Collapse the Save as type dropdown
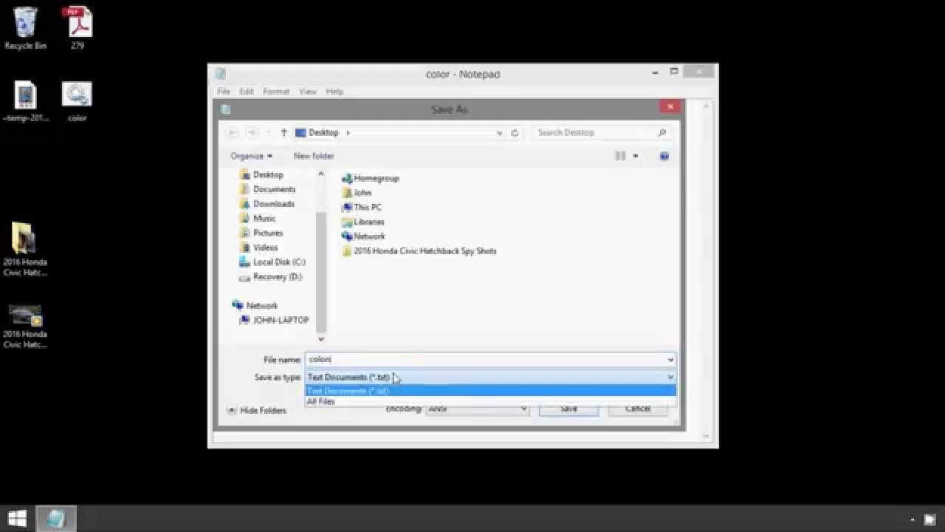The width and height of the screenshot is (945, 532). [x=670, y=377]
